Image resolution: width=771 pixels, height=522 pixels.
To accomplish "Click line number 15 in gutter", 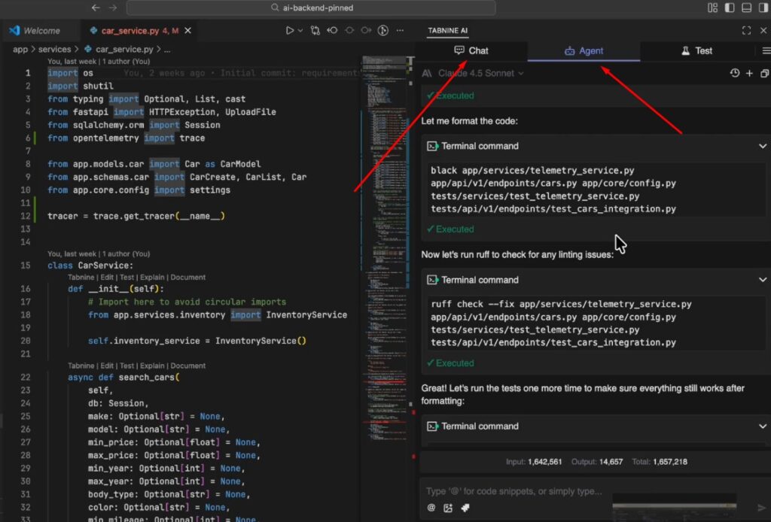I will point(25,266).
